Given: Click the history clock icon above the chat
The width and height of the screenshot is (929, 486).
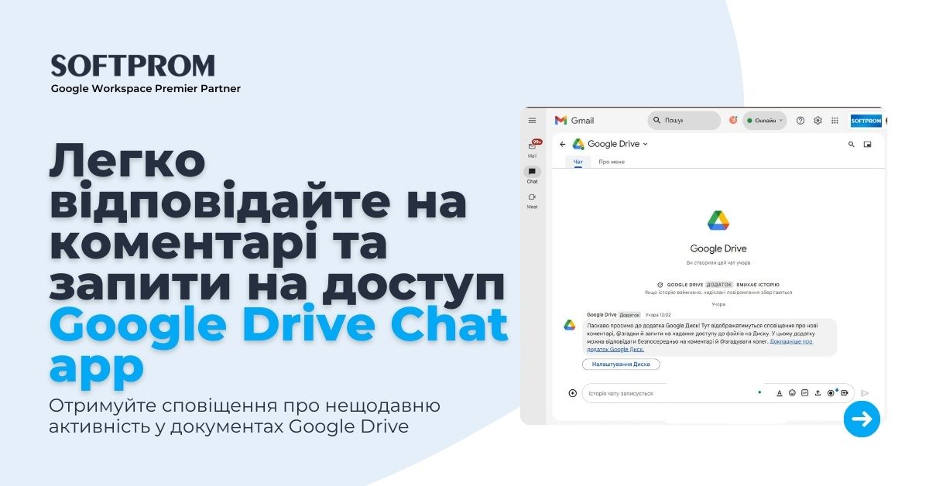Looking at the screenshot, I should click(x=660, y=285).
